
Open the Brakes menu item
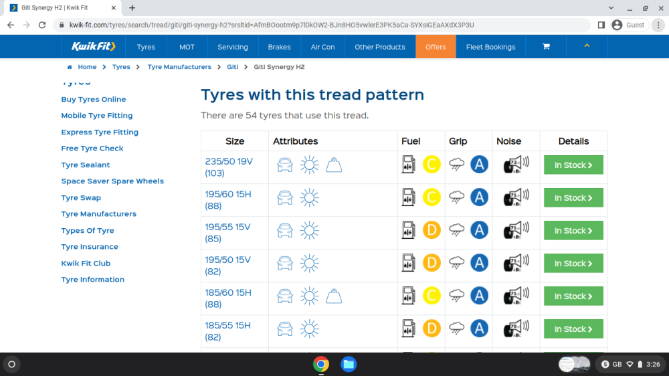coord(279,47)
